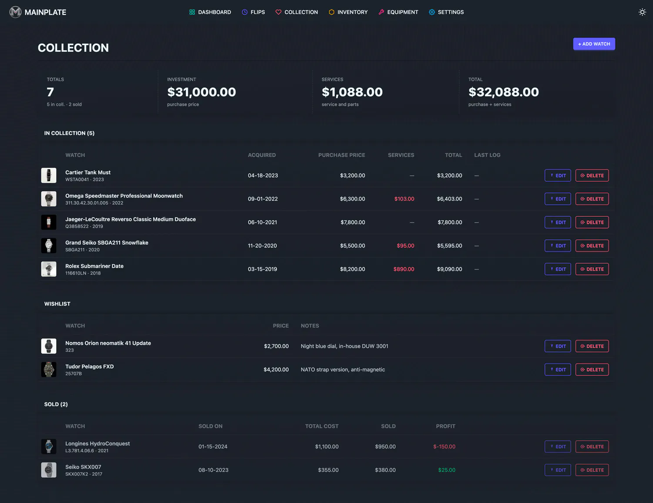Edit the Tudor Pelagos FXD wishlist item

tap(558, 369)
